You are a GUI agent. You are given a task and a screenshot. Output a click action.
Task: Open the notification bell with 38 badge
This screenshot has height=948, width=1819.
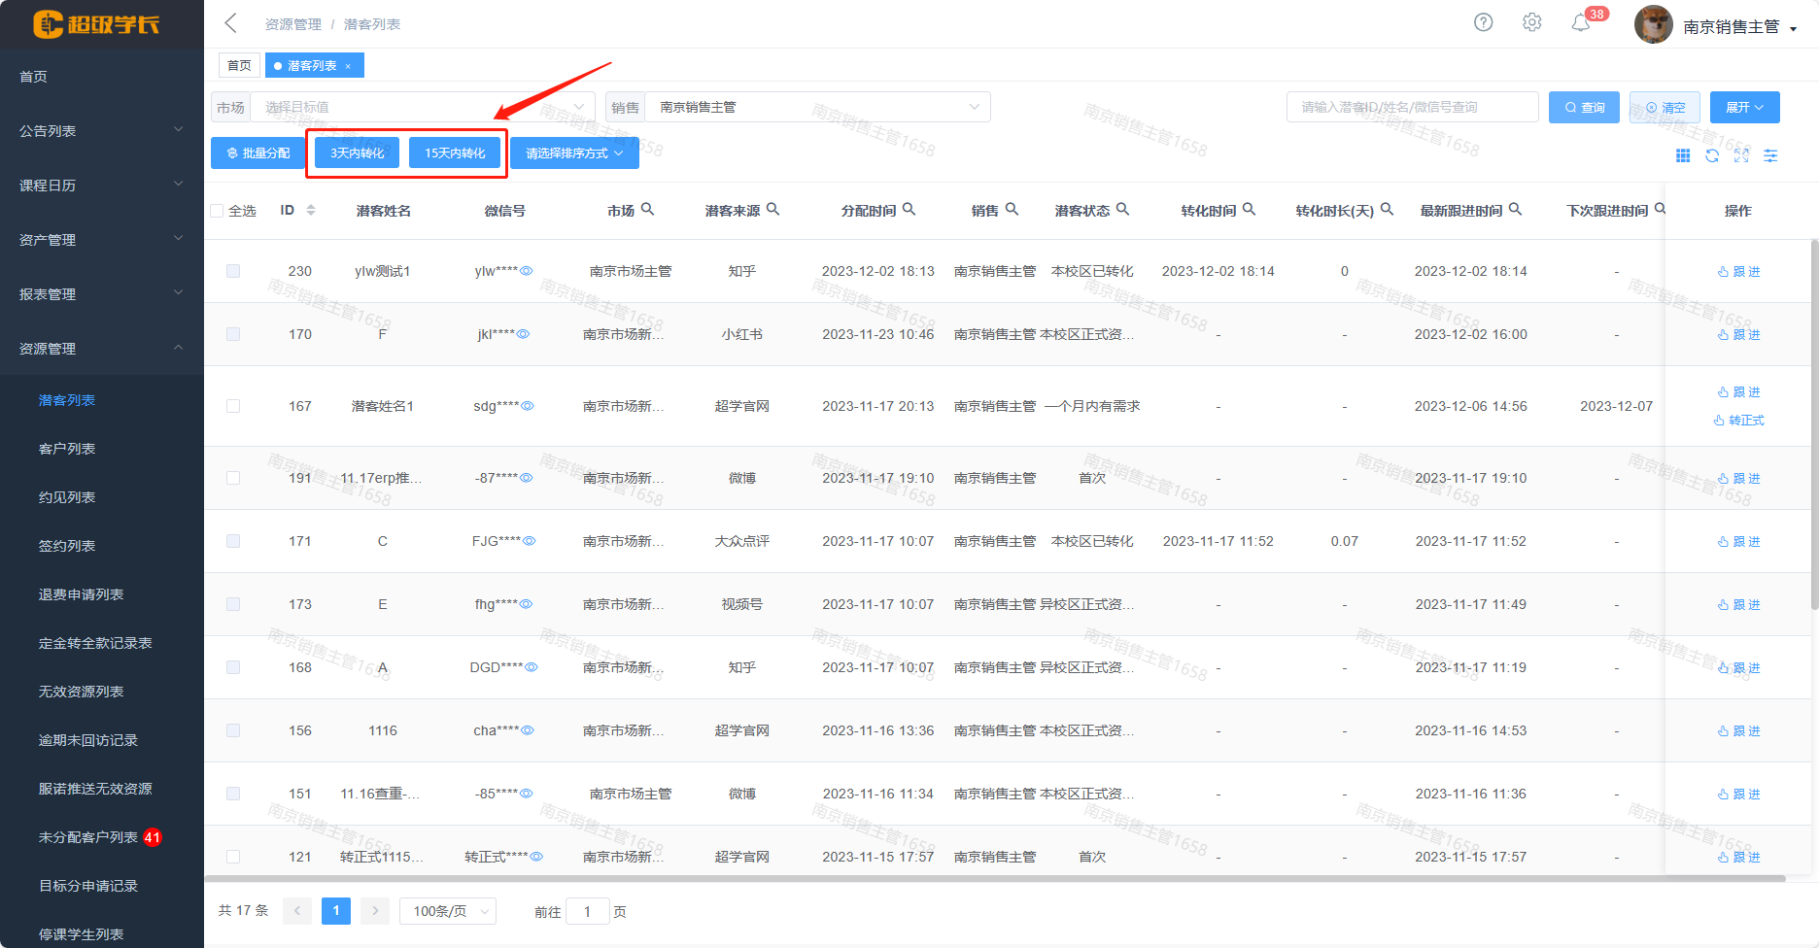click(1581, 22)
